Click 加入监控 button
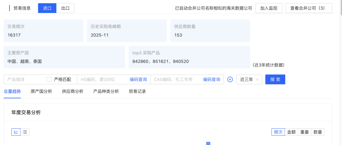This screenshot has height=145, width=342. pyautogui.click(x=269, y=8)
